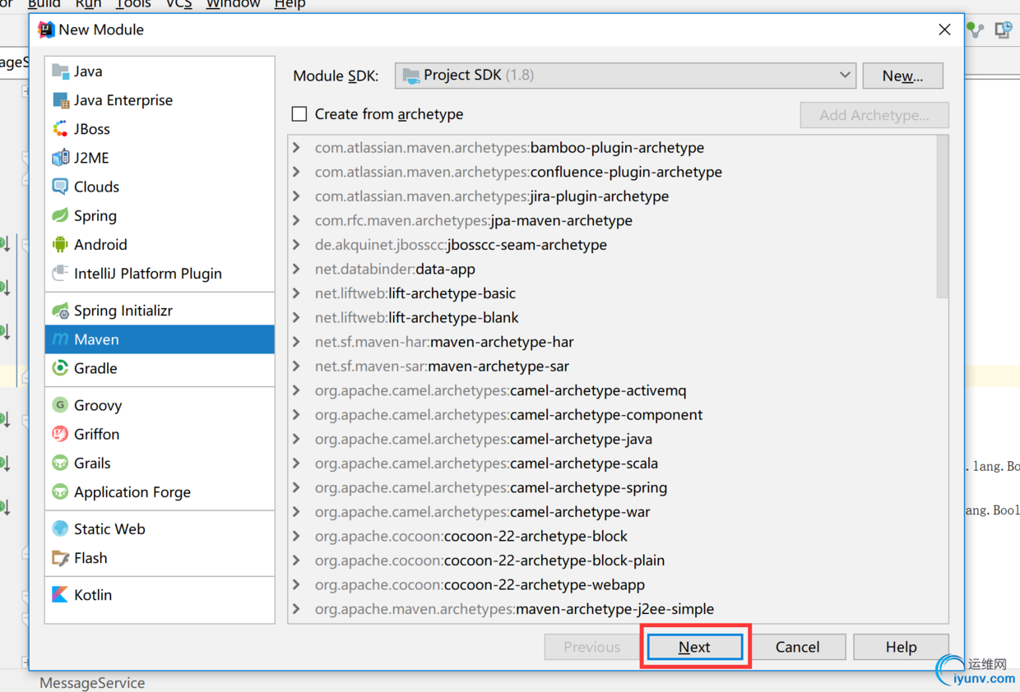Open the Help menu in menu bar
The width and height of the screenshot is (1020, 692).
point(290,4)
